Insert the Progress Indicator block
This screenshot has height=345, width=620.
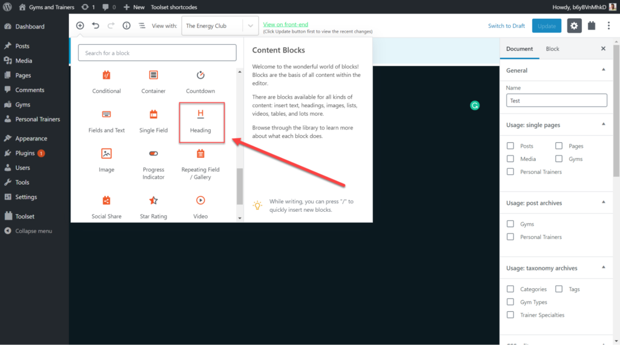[x=153, y=165]
